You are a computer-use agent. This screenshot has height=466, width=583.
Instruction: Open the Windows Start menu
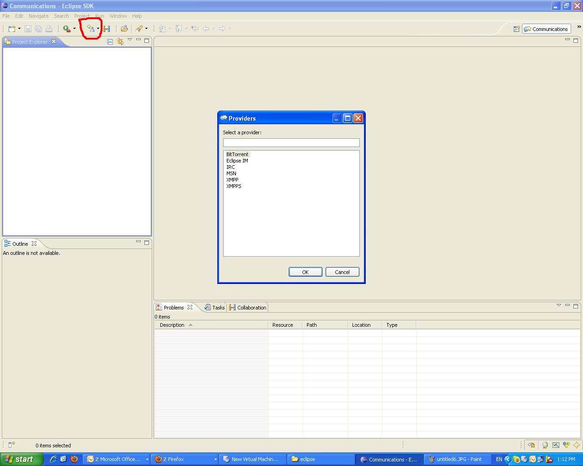tap(22, 459)
